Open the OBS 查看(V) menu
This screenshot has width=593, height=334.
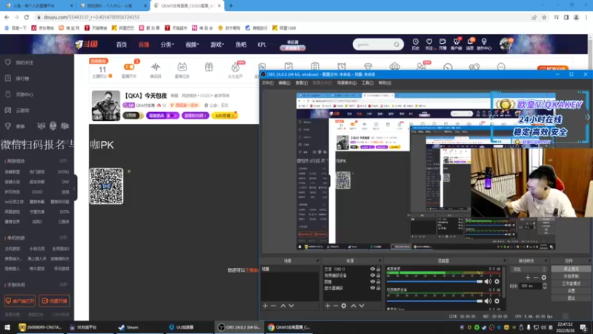click(302, 82)
